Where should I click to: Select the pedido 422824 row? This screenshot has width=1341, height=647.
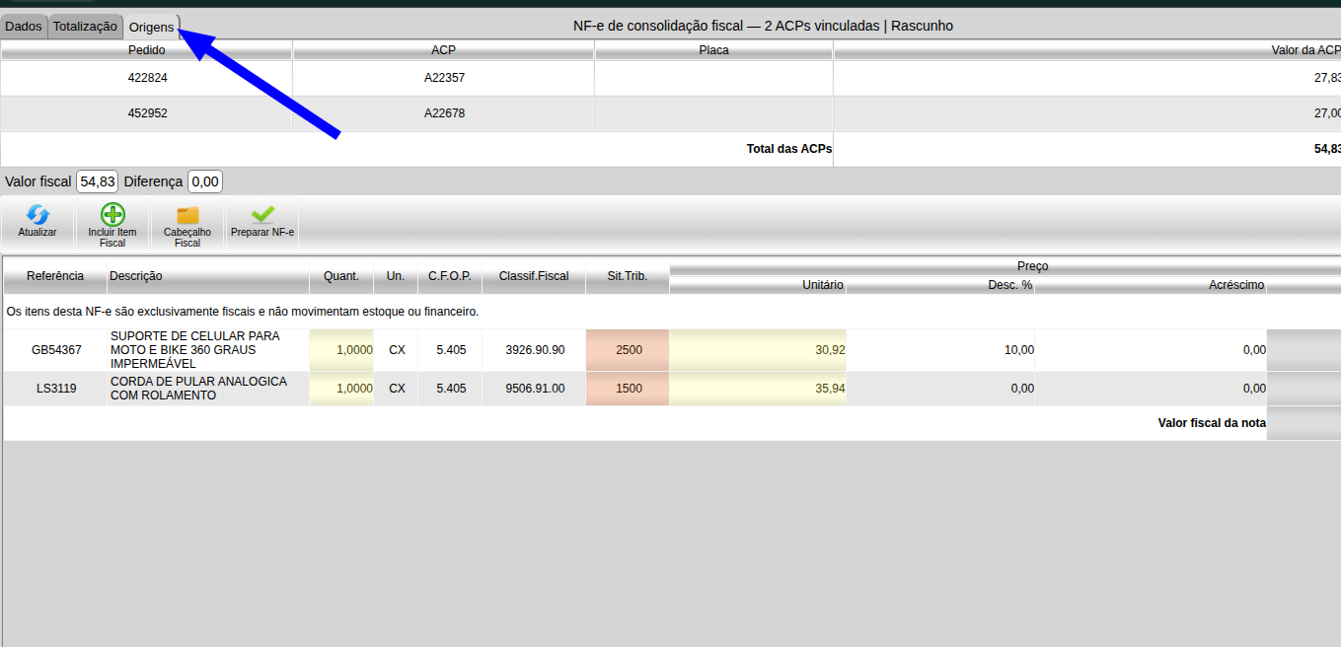pos(670,78)
